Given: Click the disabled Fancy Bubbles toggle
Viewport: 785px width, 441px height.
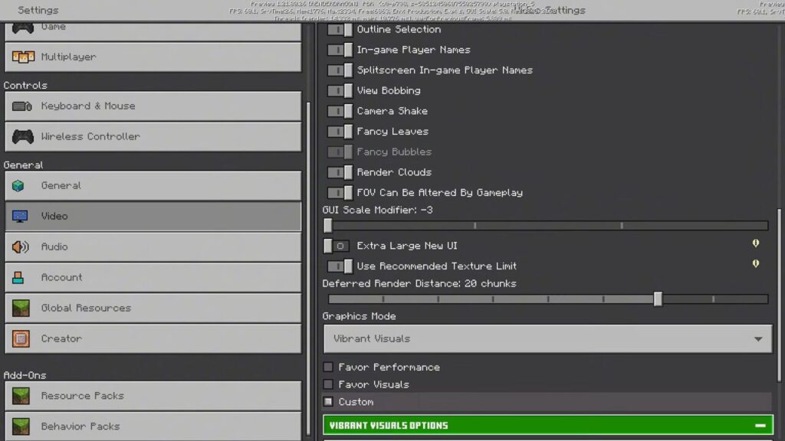Looking at the screenshot, I should click(x=340, y=152).
